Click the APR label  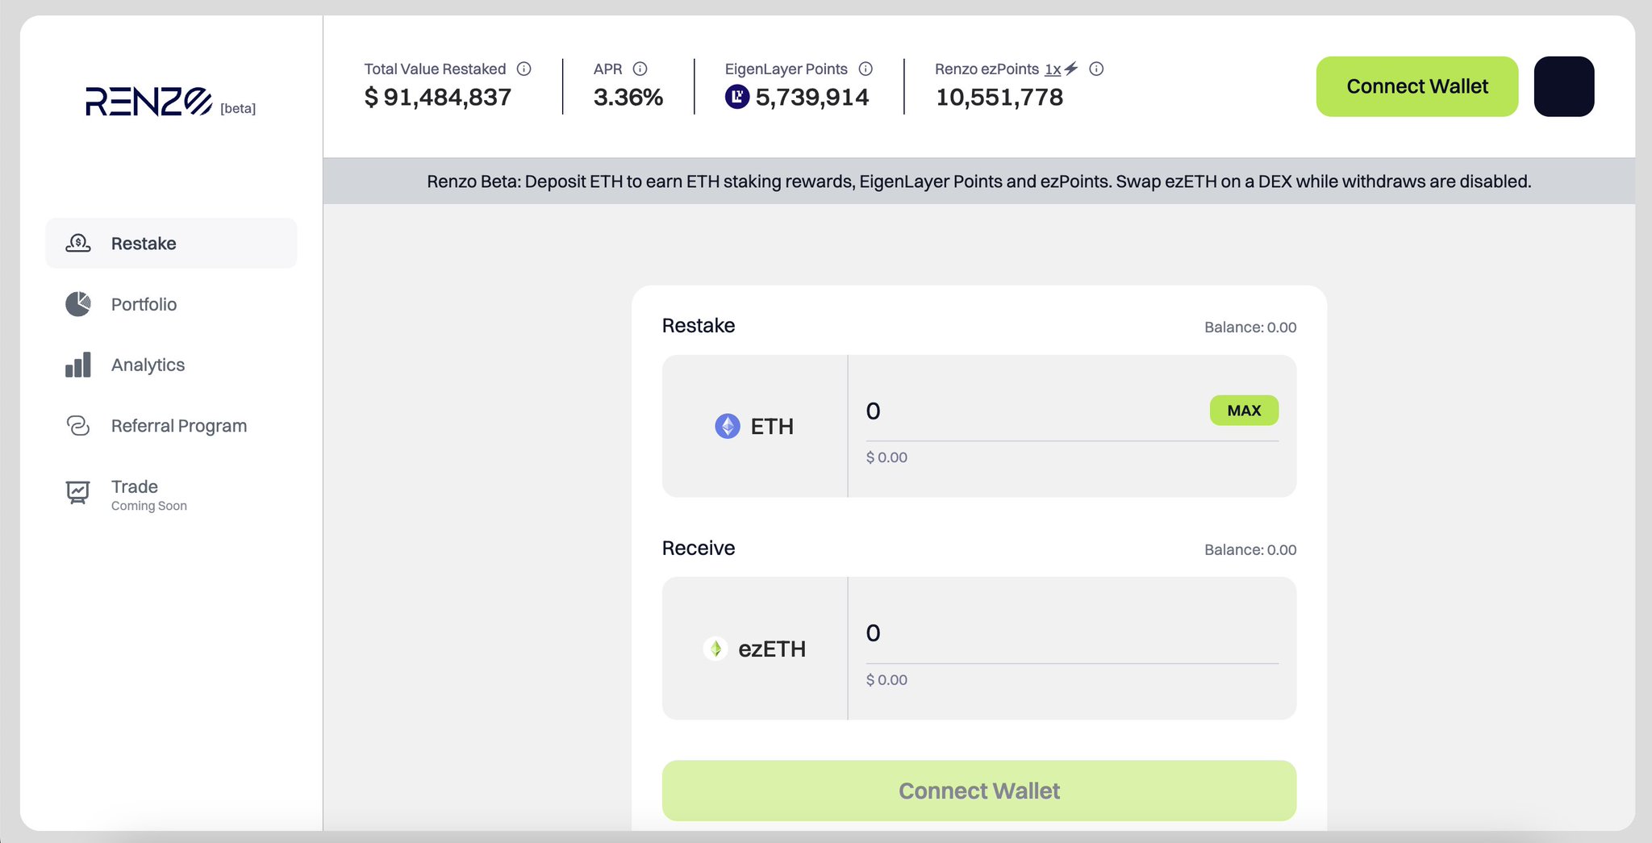tap(608, 69)
